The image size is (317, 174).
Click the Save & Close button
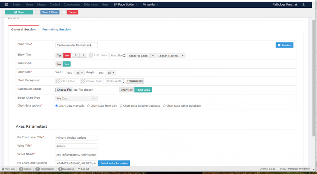[x=50, y=12]
